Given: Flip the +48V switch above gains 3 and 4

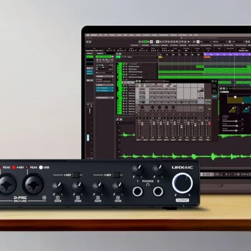Looking at the screenshot, I should click(116, 175).
